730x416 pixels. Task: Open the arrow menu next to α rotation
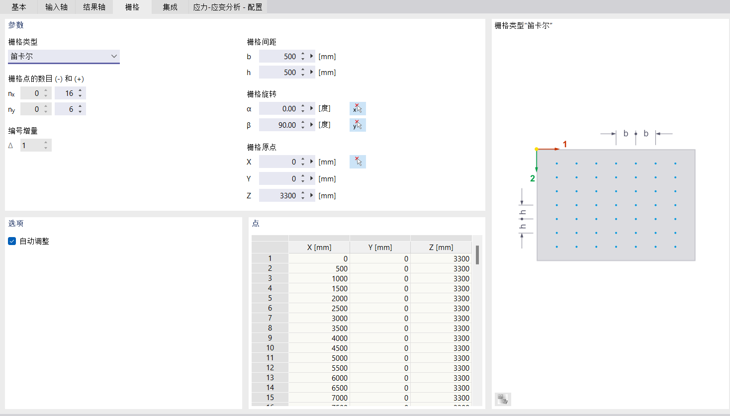click(312, 108)
